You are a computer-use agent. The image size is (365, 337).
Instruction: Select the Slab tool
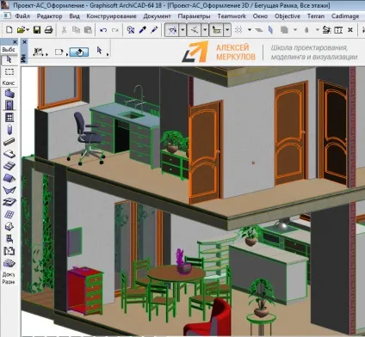click(x=9, y=154)
